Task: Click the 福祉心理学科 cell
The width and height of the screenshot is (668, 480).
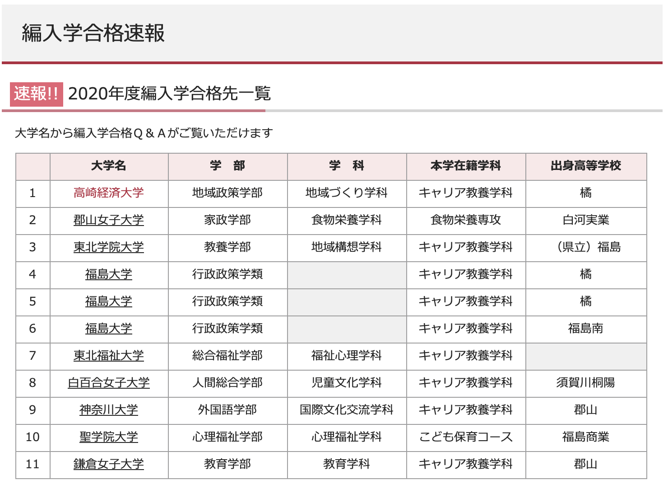Action: pos(347,356)
